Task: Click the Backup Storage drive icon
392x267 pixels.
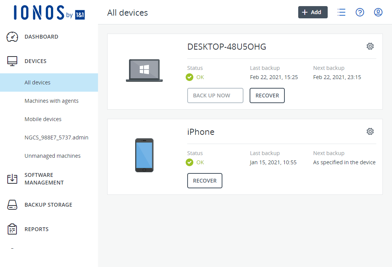Action: (13, 205)
